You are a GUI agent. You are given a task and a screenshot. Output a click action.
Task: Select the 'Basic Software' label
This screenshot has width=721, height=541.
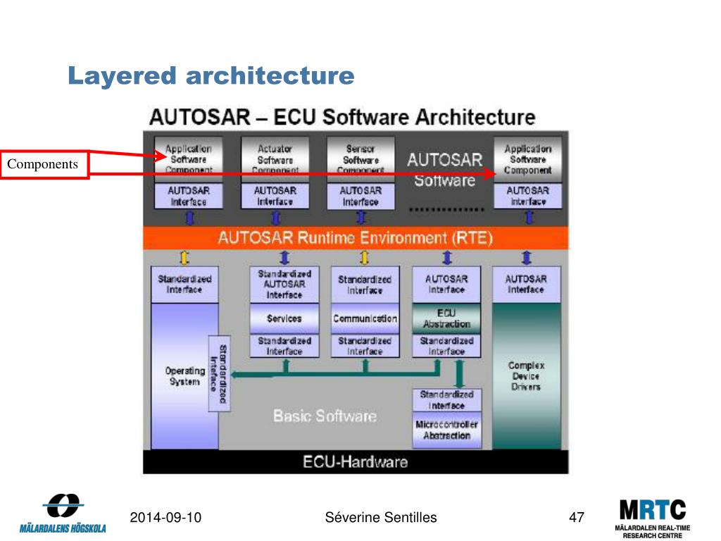click(x=325, y=416)
